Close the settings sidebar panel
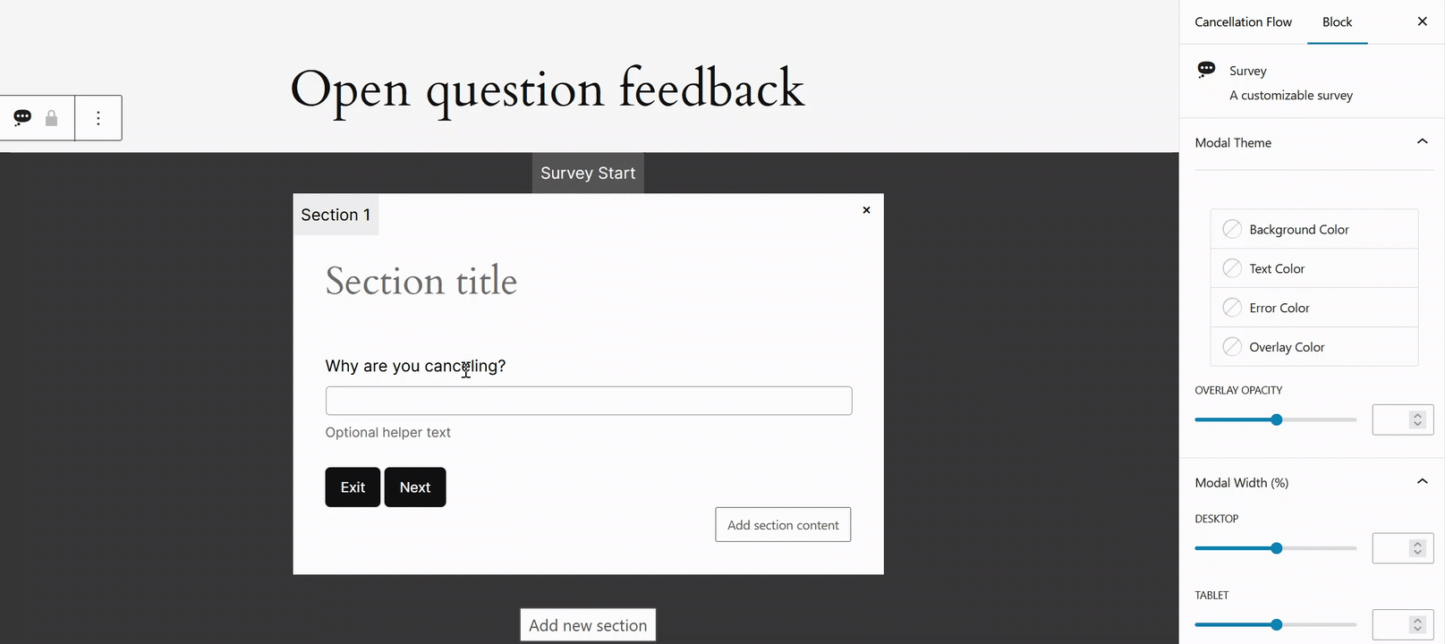Screen dimensions: 1445x644 [1422, 21]
